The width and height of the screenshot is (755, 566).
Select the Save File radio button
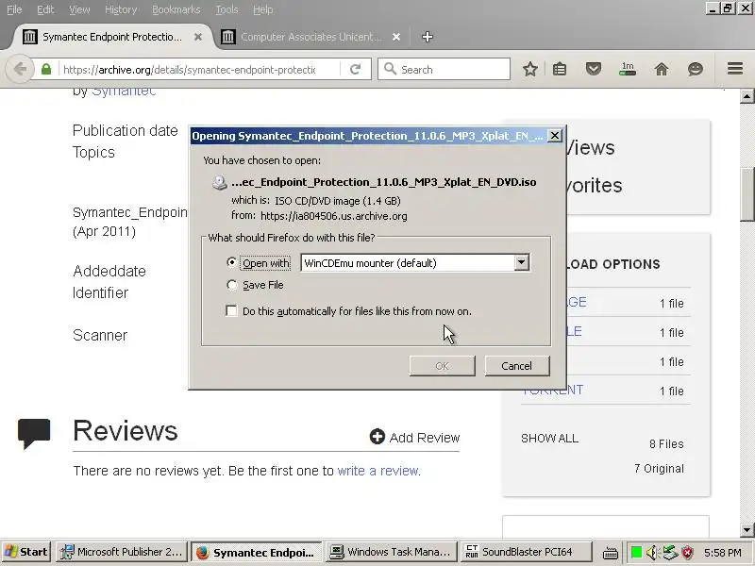tap(231, 285)
